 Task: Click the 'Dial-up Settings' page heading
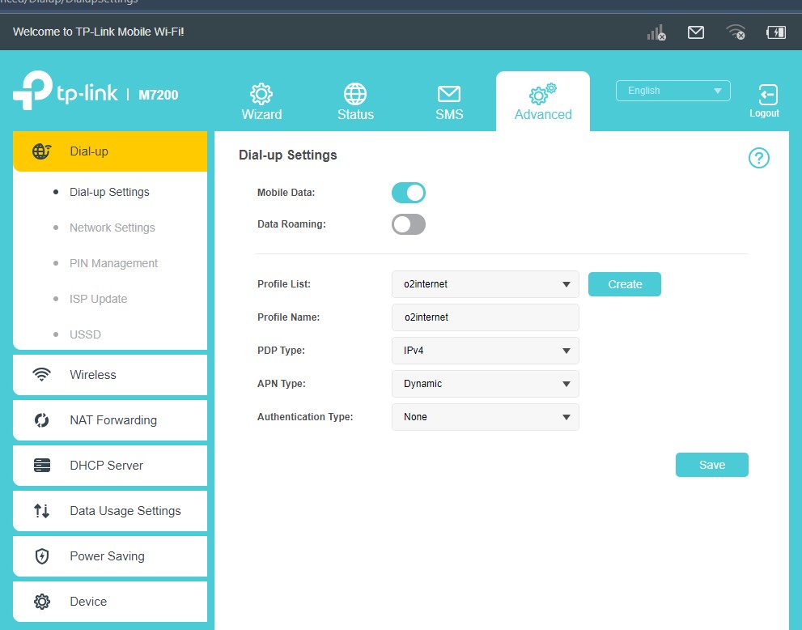[288, 155]
